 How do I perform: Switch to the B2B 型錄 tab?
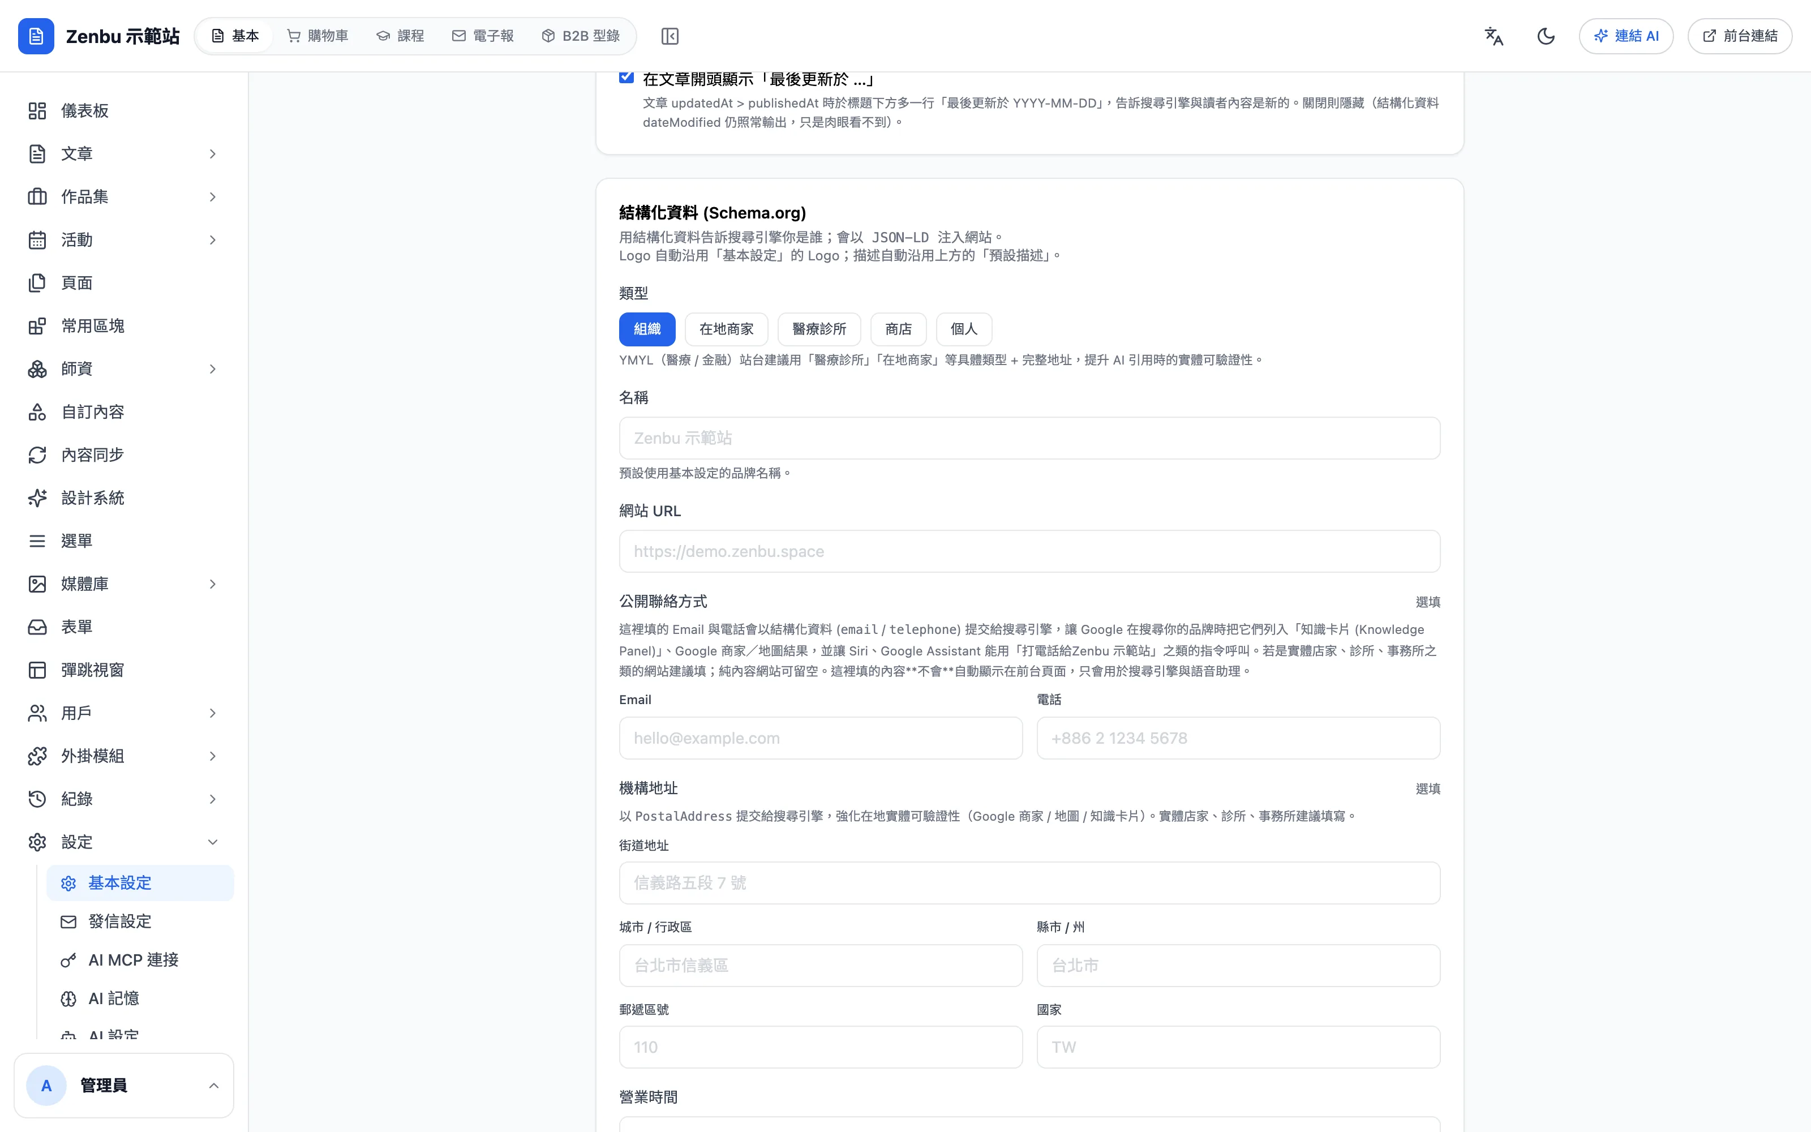click(581, 36)
